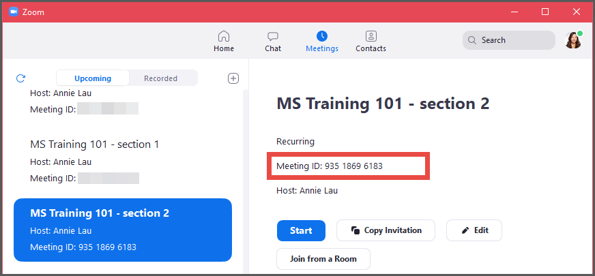The image size is (595, 276).
Task: Switch to the Recorded tab
Action: (161, 78)
